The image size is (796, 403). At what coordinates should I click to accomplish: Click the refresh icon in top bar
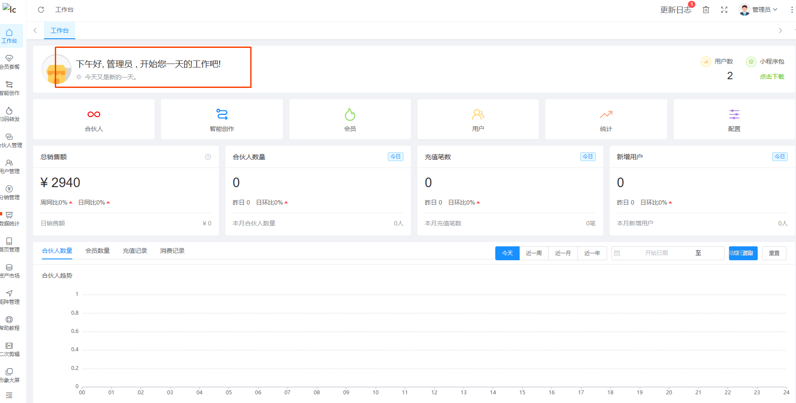click(x=41, y=10)
